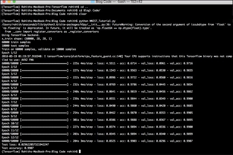
Task: Click the 'python MNIST_Tutorial.py' command text
Action: [97, 21]
